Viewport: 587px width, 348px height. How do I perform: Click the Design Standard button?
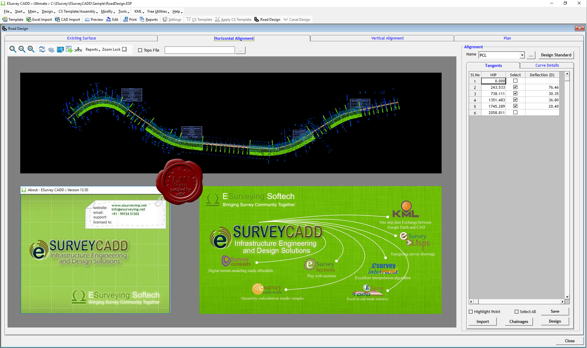point(556,55)
